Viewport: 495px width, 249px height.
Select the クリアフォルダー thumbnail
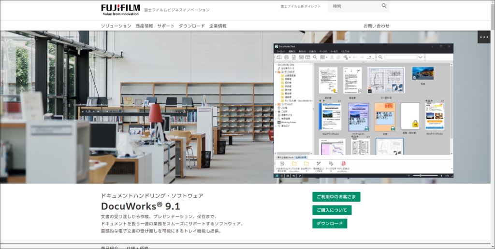click(359, 117)
